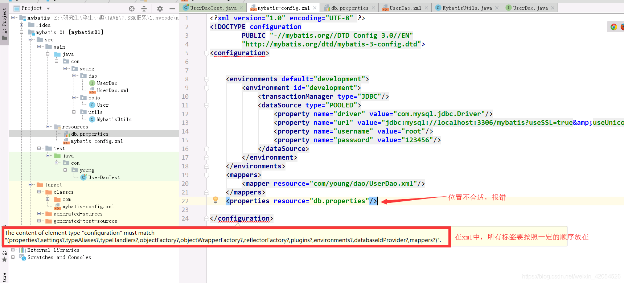Toggle the 1: Project tool window button
The height and width of the screenshot is (283, 624).
pos(4,24)
